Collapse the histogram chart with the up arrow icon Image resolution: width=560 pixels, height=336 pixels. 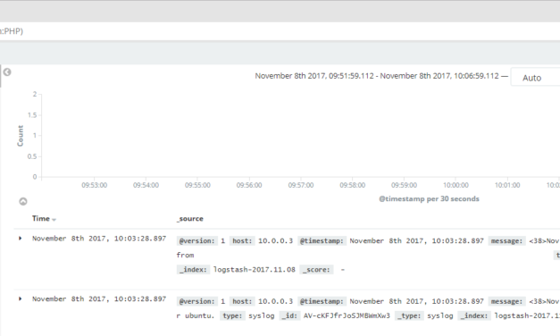[23, 202]
